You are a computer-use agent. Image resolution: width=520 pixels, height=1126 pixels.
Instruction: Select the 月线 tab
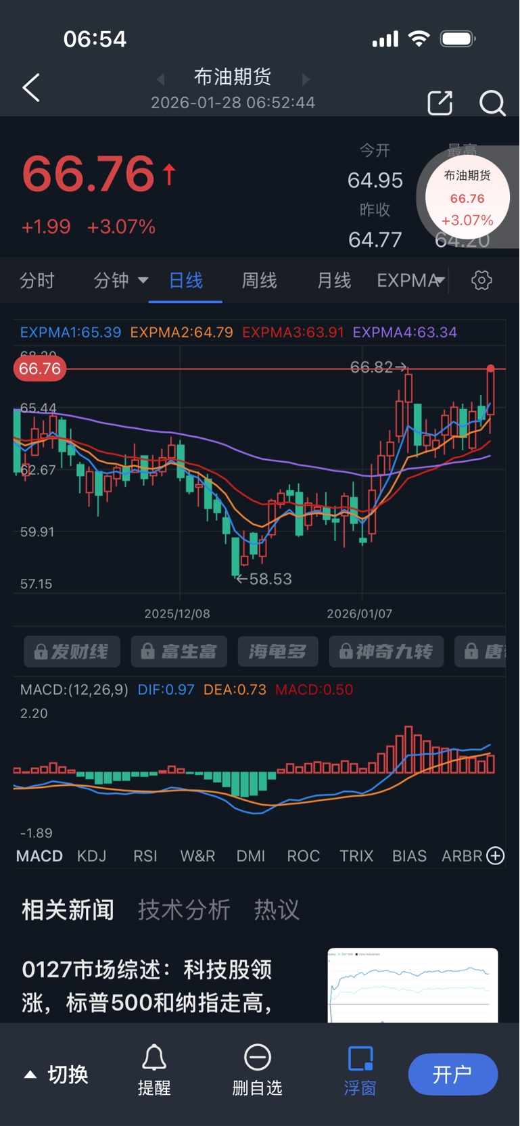[334, 280]
